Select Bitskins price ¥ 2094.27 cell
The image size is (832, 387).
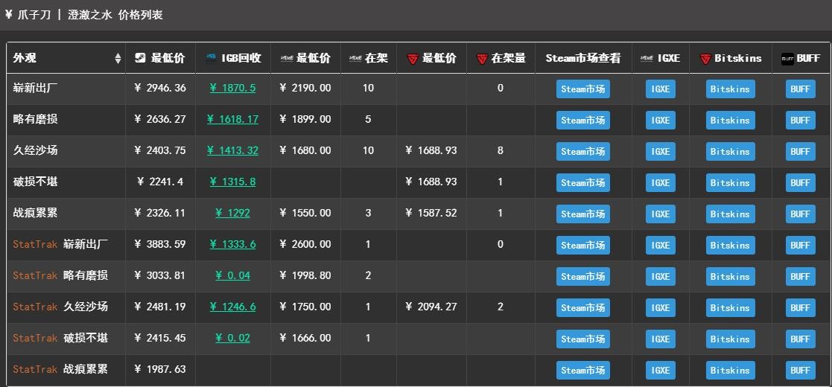coord(431,307)
